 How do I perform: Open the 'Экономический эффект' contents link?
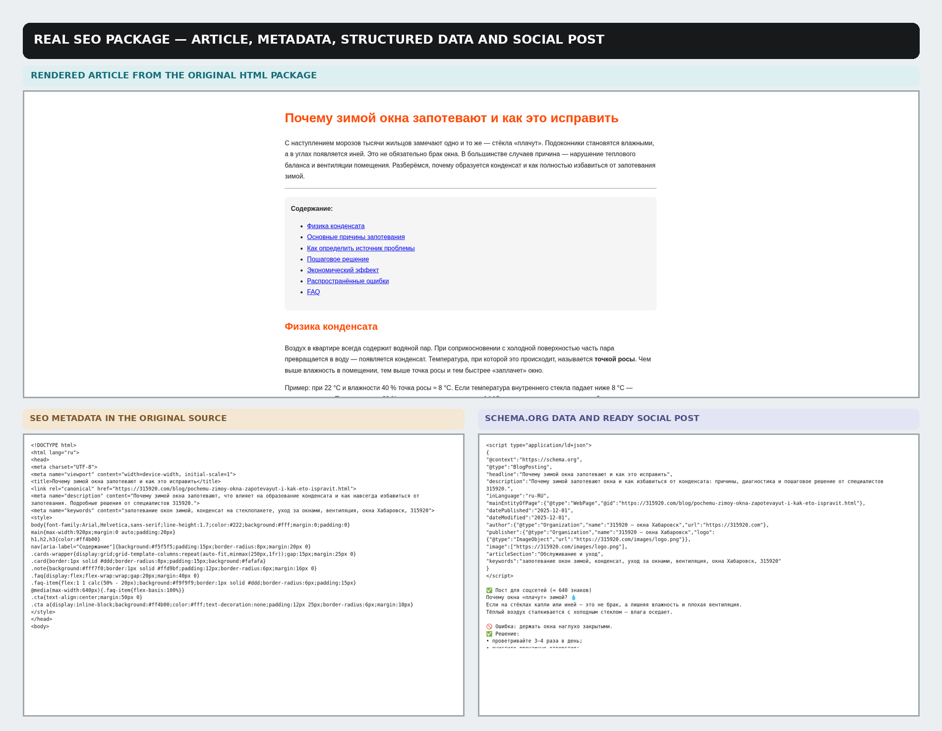(343, 270)
